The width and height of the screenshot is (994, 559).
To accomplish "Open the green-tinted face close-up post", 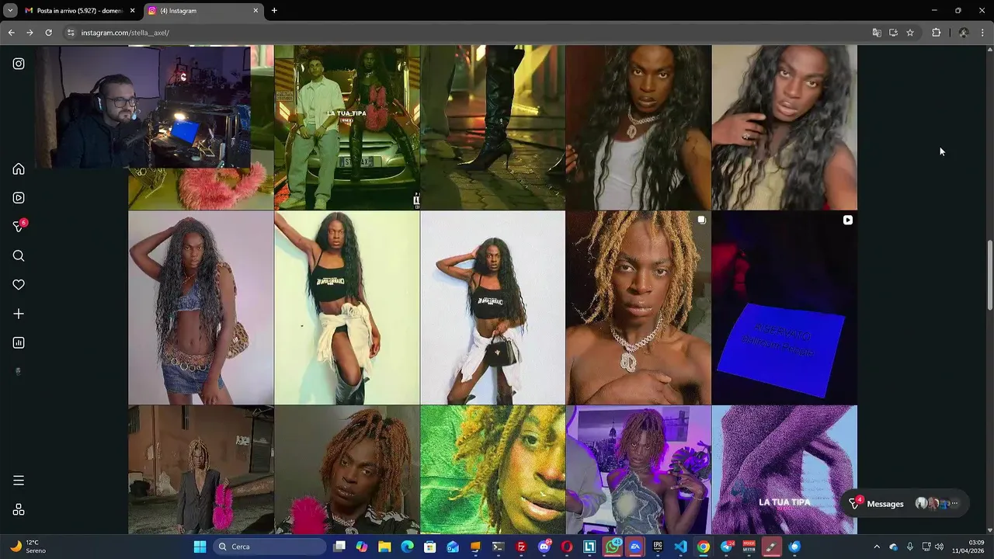I will point(493,470).
